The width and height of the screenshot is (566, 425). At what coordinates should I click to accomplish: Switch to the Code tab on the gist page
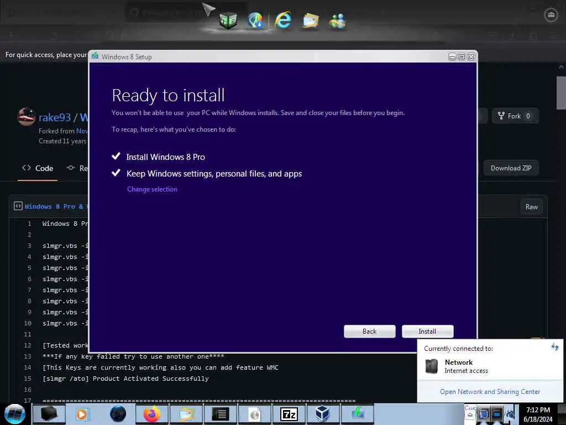[38, 168]
